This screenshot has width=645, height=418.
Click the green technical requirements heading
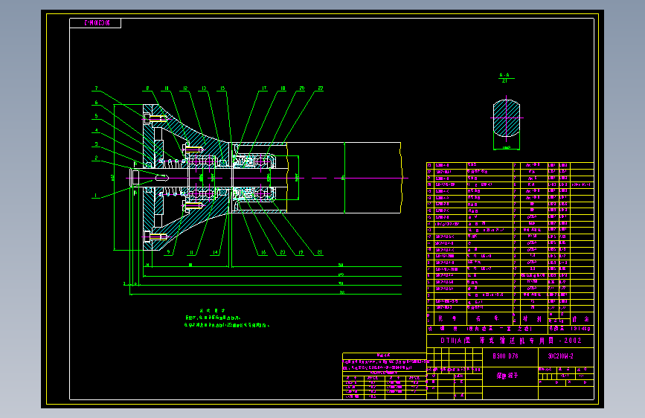tap(212, 311)
